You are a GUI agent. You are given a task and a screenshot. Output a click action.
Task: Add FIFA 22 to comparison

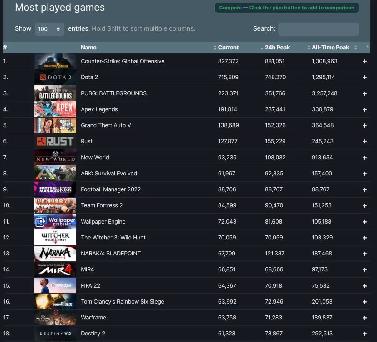[x=364, y=286]
